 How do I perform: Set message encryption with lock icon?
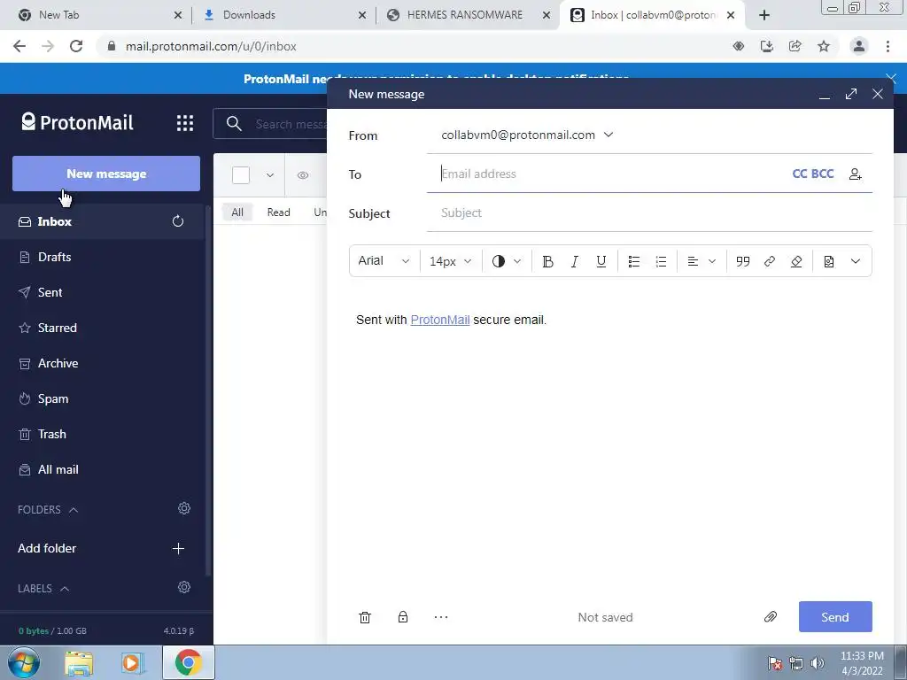[403, 617]
